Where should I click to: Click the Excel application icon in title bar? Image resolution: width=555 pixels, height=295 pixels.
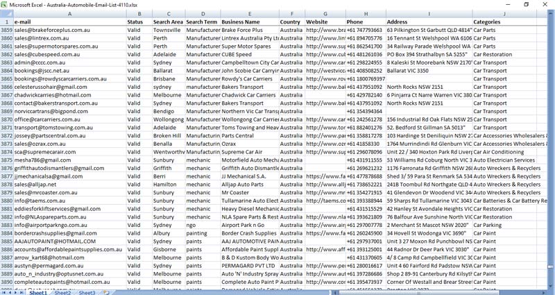coord(4,5)
